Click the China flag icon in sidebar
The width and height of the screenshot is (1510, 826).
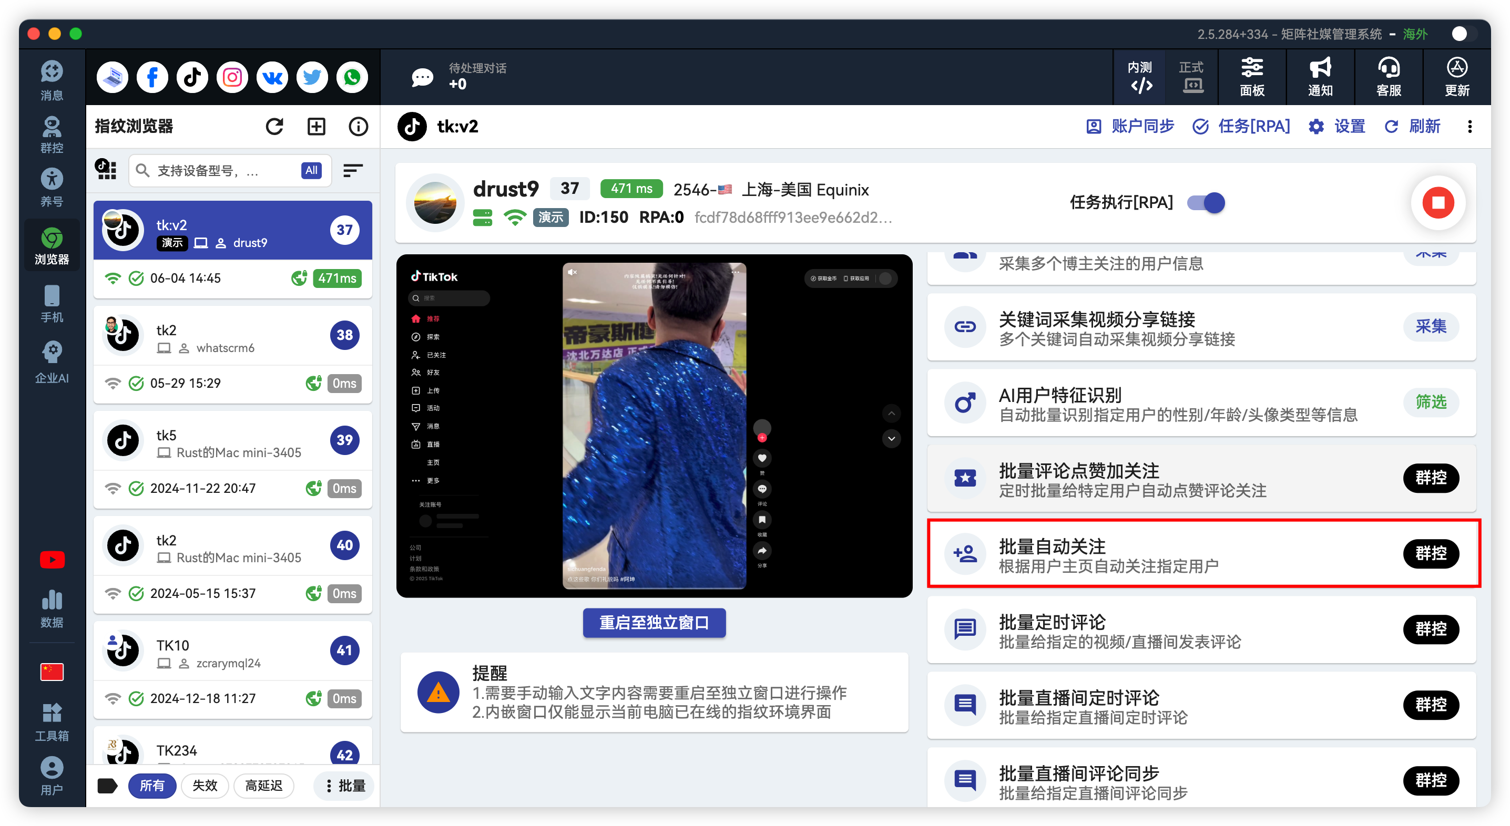pos(52,672)
